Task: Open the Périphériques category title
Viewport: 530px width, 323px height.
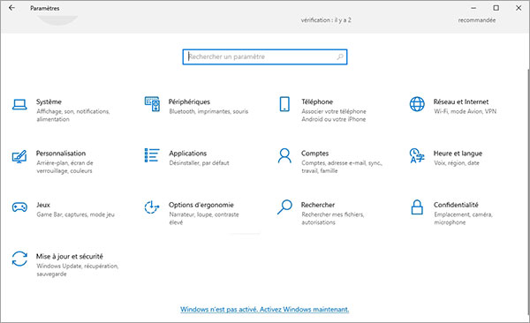Action: click(189, 101)
